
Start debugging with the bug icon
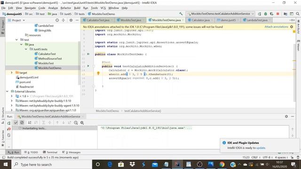[x=265, y=14]
